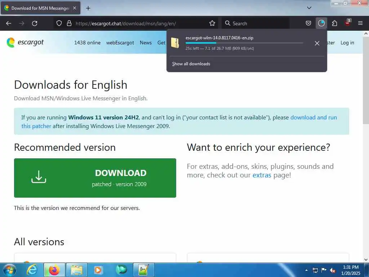Switch to Firefox taskbar button

[54, 270]
